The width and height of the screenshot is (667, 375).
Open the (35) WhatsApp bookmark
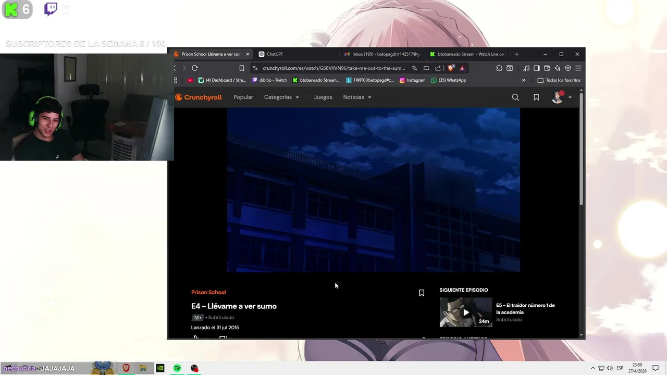click(448, 80)
